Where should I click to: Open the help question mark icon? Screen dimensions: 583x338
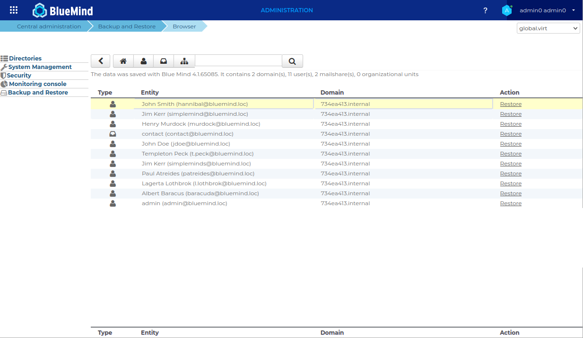485,10
